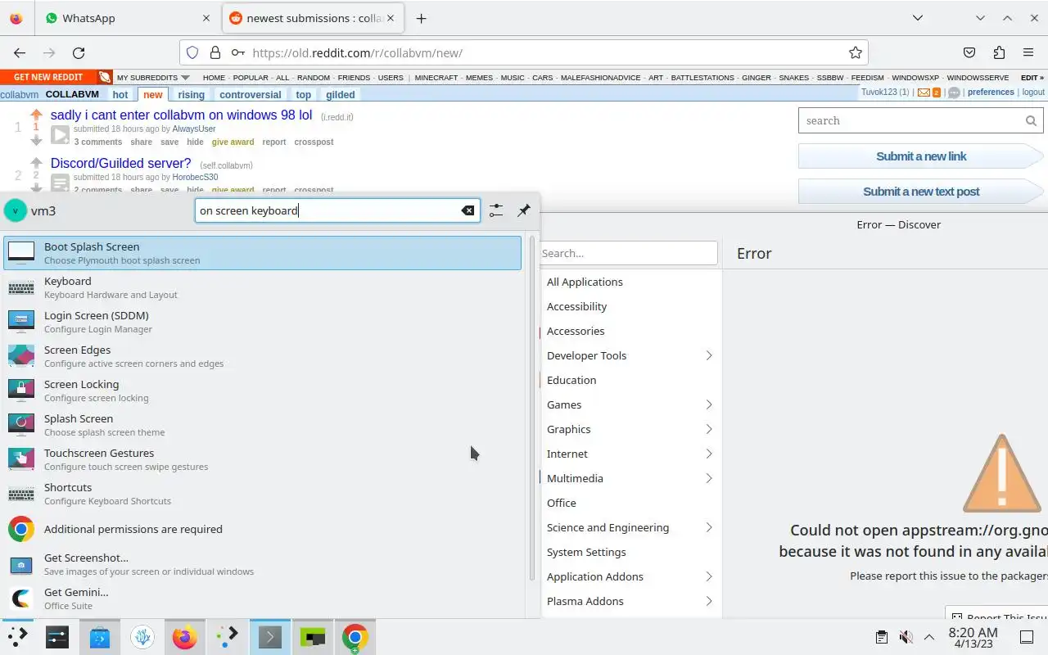
Task: Open Touchscreen Gestures settings icon
Action: pos(21,459)
